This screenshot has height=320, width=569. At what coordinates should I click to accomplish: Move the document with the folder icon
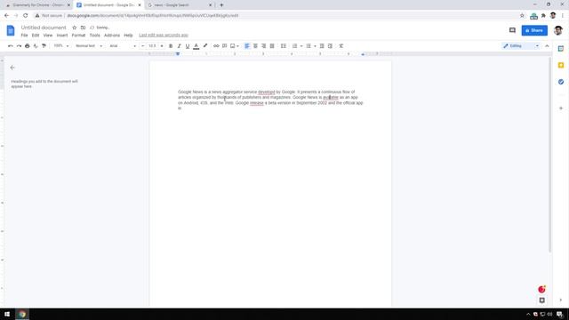83,28
